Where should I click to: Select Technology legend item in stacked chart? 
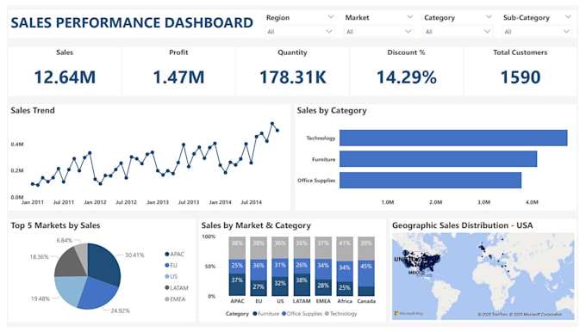pyautogui.click(x=341, y=314)
